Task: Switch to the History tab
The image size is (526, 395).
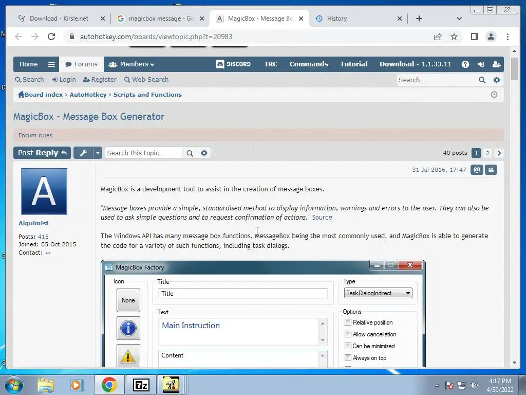Action: point(358,19)
